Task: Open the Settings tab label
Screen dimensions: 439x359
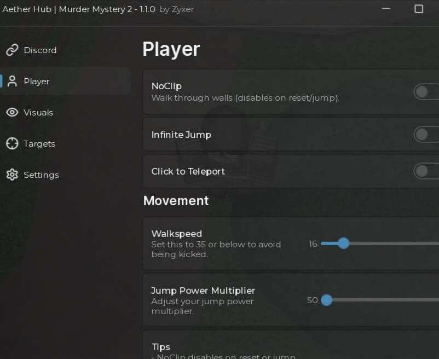Action: 41,175
